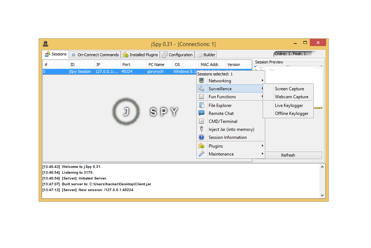371x248 pixels.
Task: Open the Maintenance submenu
Action: click(x=231, y=154)
